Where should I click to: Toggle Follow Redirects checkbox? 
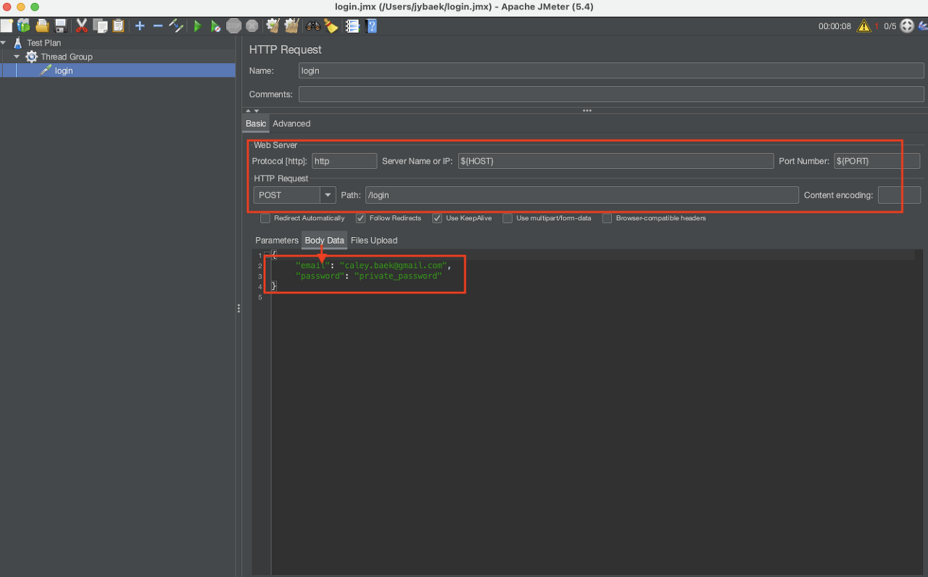click(x=360, y=218)
